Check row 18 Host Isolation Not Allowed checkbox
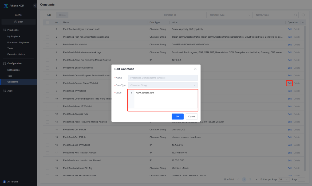 coord(47,160)
